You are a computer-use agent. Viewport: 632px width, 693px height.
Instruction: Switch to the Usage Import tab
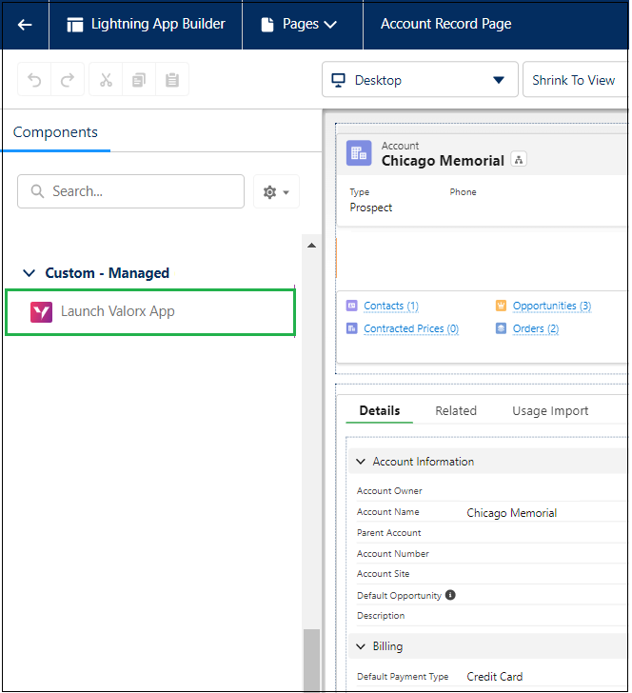[550, 411]
